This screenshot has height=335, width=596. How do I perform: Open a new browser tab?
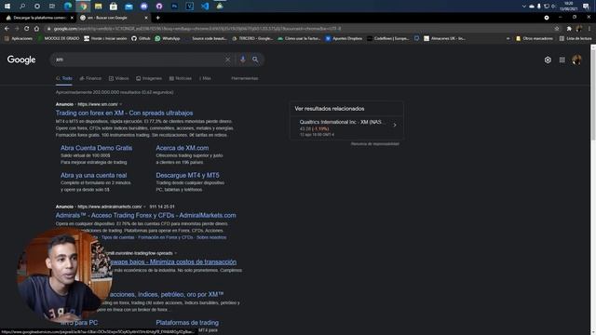click(x=157, y=18)
